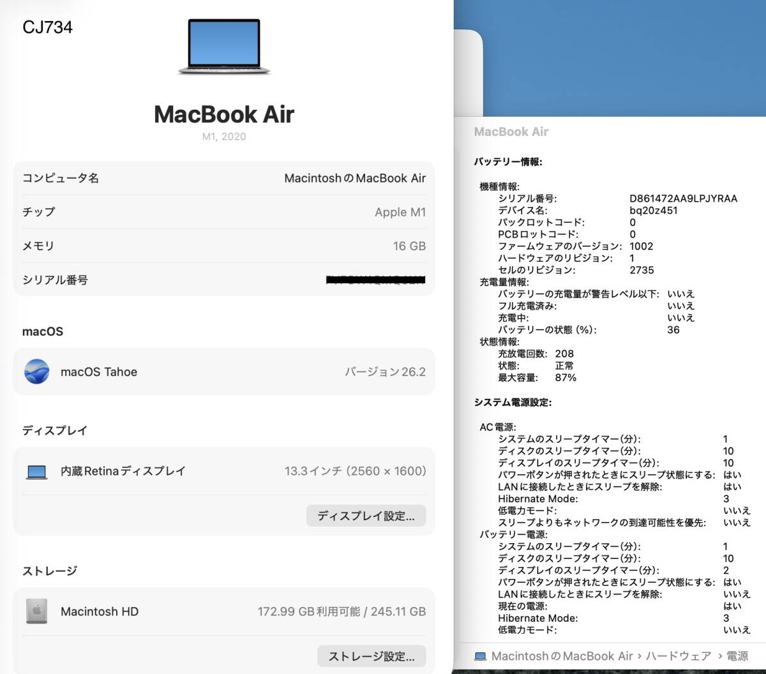Viewport: 766px width, 674px height.
Task: Click the macOS section heading
Action: (x=43, y=331)
